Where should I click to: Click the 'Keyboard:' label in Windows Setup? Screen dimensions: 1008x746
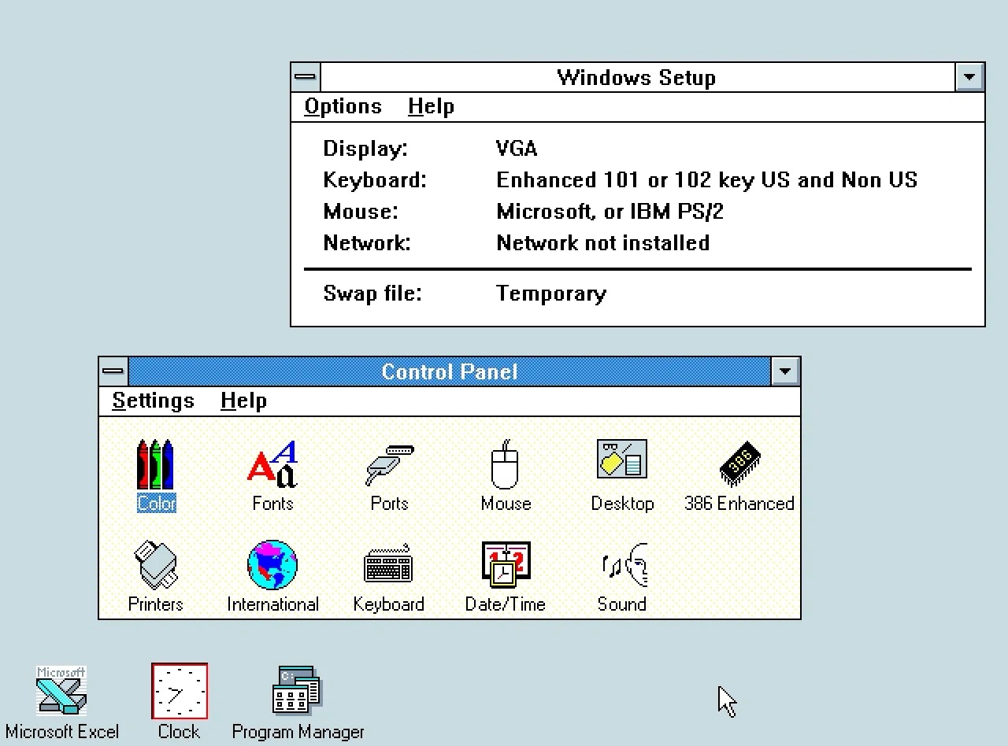tap(375, 180)
